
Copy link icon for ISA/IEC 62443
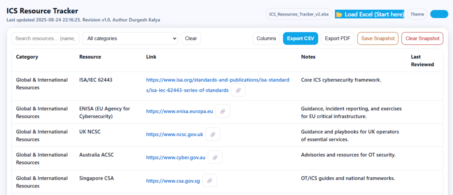(x=238, y=90)
